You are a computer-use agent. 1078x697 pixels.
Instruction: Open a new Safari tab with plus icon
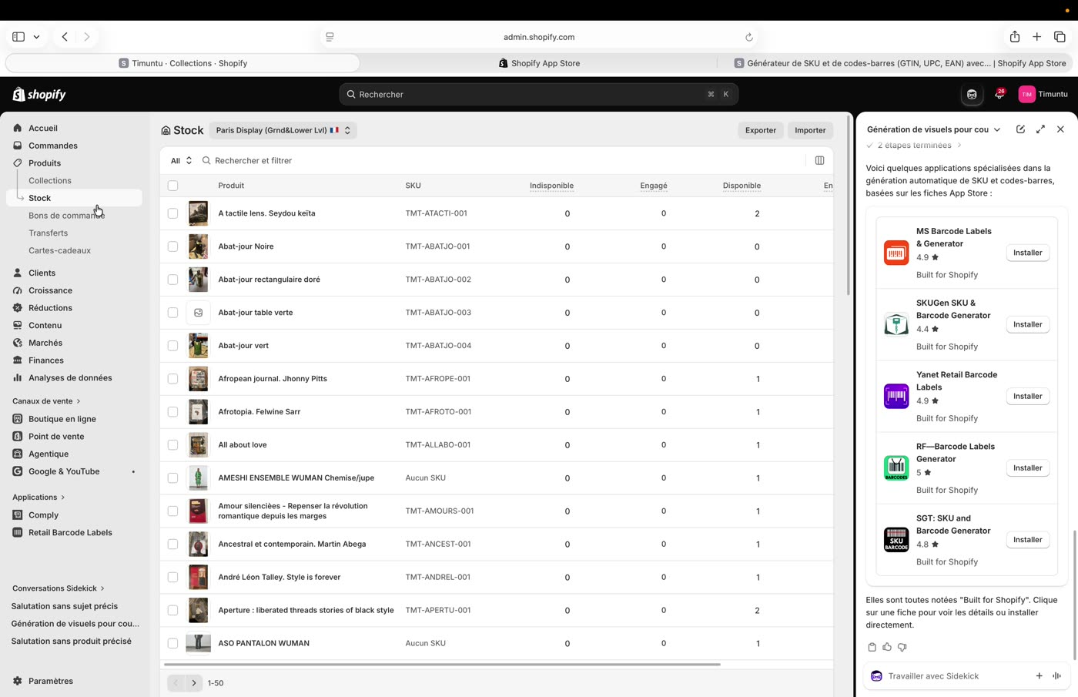pyautogui.click(x=1037, y=37)
